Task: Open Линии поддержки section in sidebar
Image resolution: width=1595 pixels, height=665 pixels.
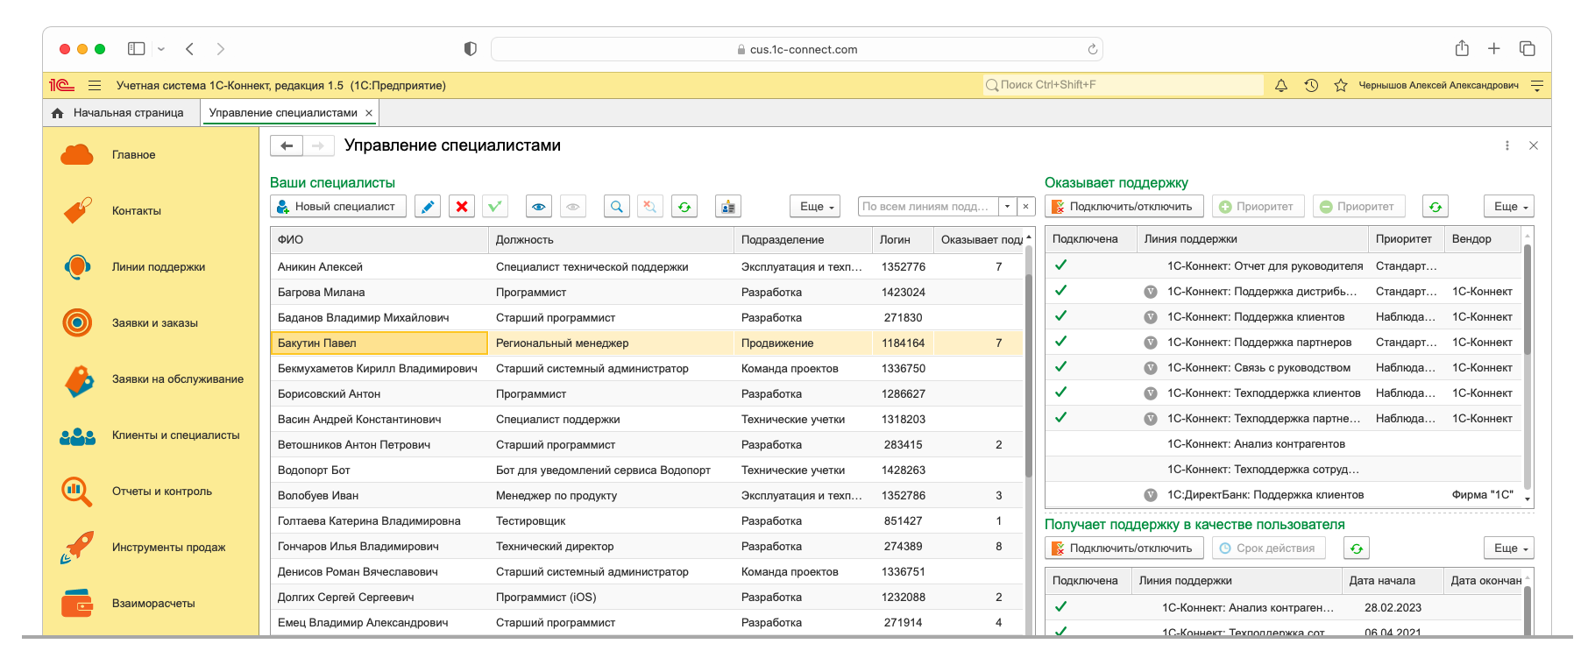Action: [159, 267]
